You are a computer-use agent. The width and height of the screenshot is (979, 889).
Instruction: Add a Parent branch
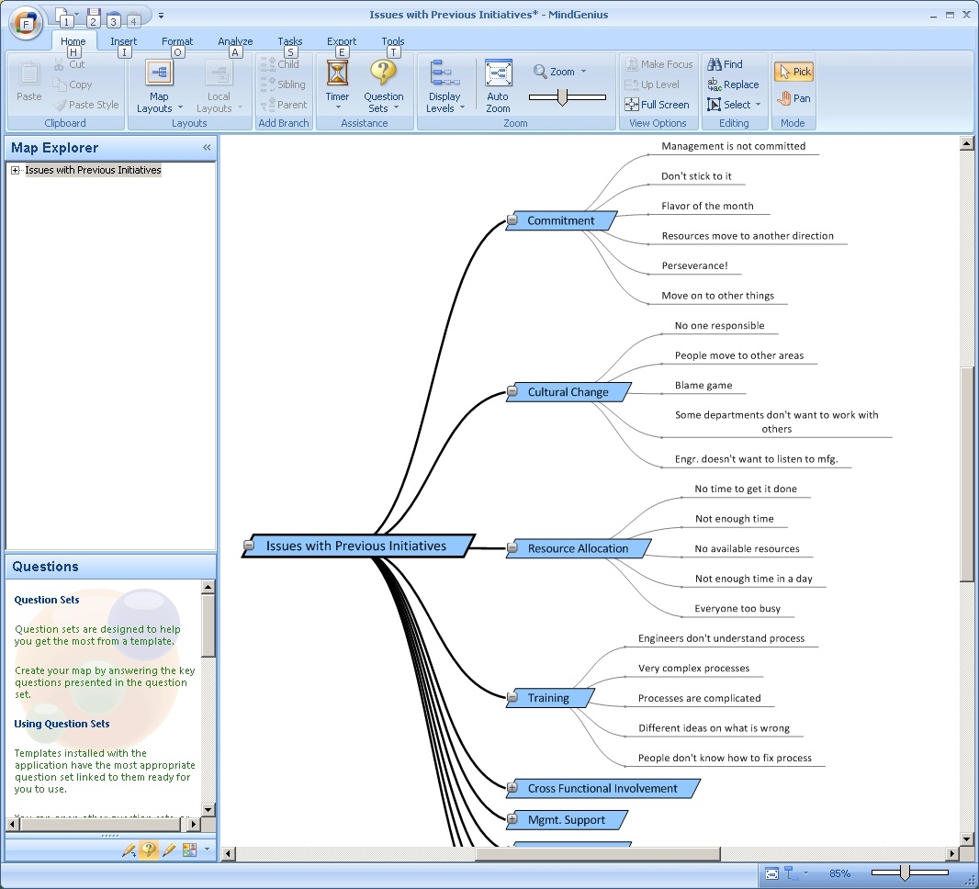(284, 105)
